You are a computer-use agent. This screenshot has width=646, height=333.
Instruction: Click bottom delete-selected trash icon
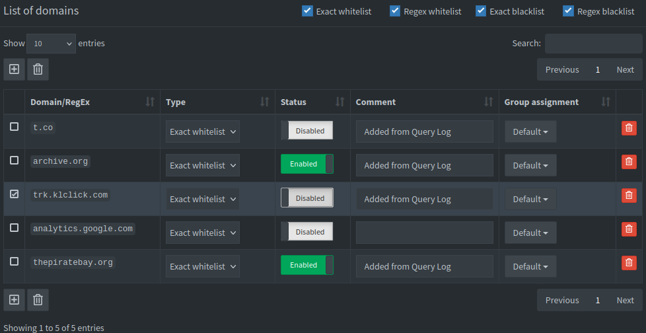click(38, 300)
